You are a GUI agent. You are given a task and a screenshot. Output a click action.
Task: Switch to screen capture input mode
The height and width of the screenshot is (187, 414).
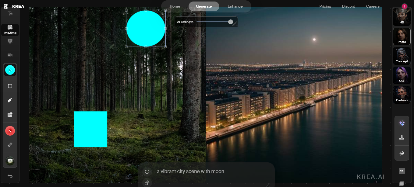(x=10, y=41)
